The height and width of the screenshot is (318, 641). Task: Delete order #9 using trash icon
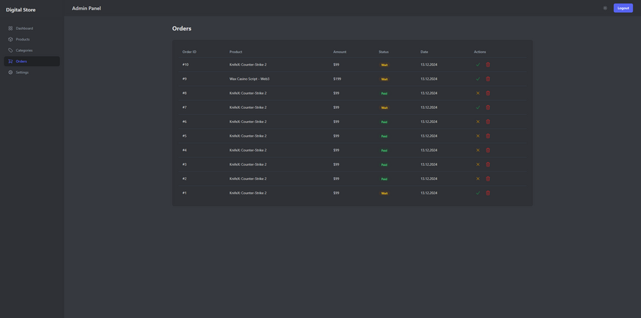(488, 79)
